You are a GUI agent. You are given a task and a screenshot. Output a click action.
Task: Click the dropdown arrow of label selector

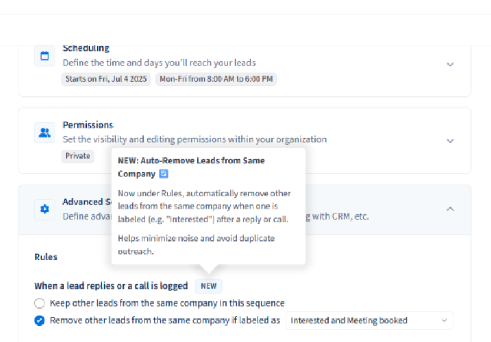[x=444, y=320]
